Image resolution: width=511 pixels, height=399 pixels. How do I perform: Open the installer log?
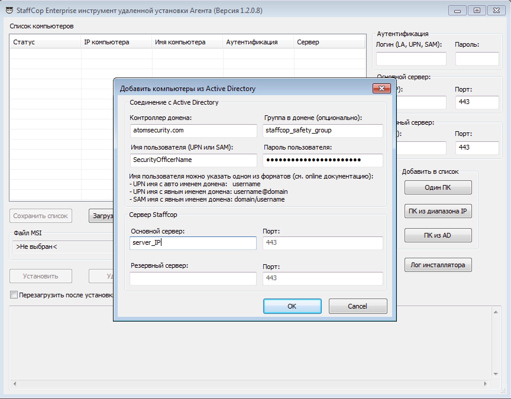(438, 265)
